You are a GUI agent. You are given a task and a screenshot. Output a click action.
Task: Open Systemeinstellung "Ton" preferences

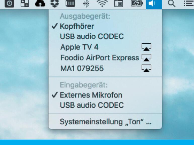105,122
